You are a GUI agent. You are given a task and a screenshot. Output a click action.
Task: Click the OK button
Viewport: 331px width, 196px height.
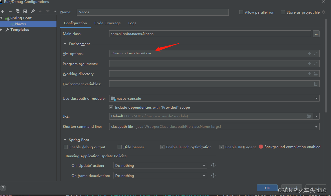pos(267,188)
